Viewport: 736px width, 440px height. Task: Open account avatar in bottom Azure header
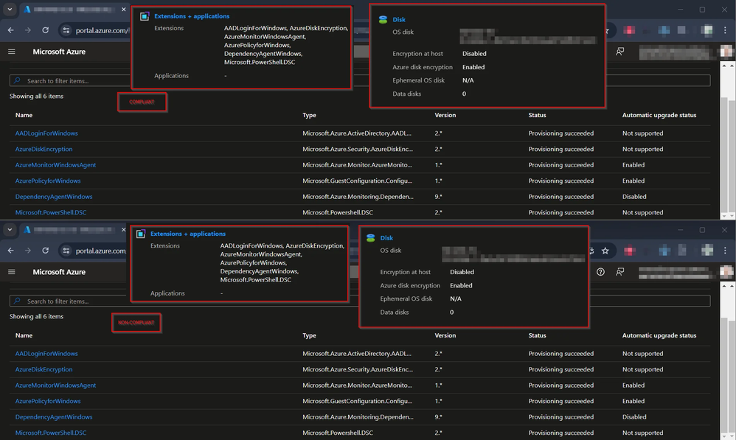click(x=726, y=272)
